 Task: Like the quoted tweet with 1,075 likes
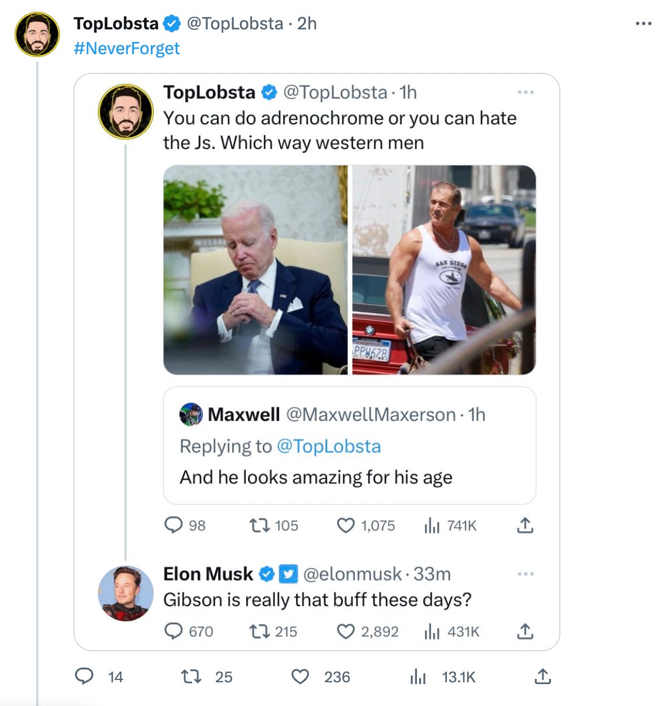[346, 526]
